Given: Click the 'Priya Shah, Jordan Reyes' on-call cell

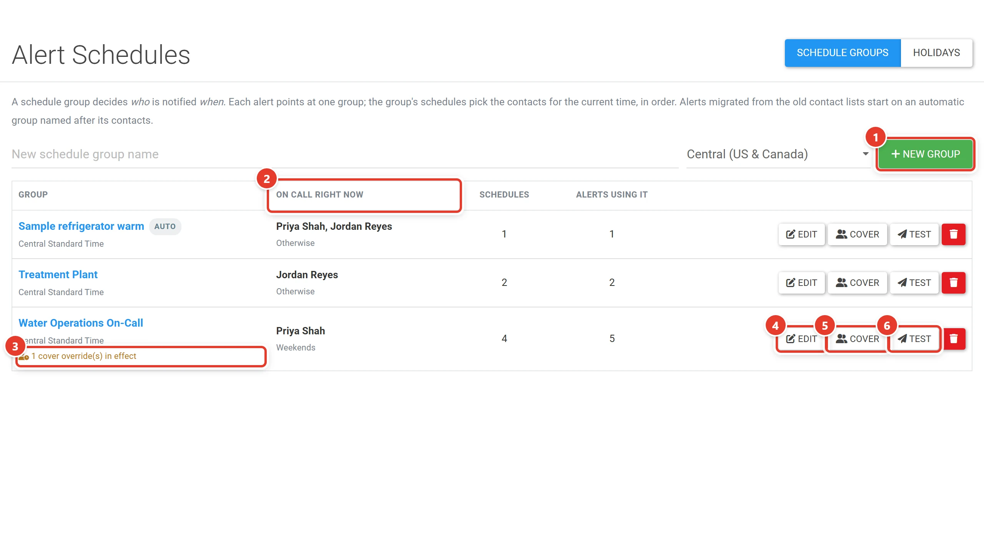Looking at the screenshot, I should (x=334, y=226).
